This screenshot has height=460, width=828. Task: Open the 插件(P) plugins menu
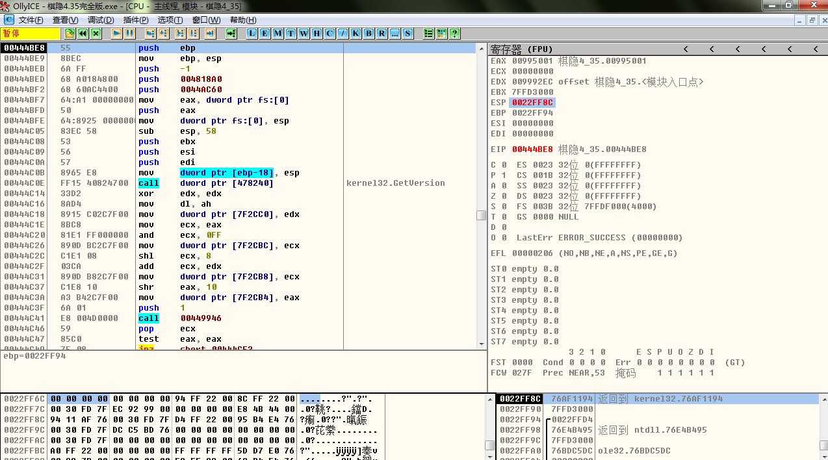135,20
